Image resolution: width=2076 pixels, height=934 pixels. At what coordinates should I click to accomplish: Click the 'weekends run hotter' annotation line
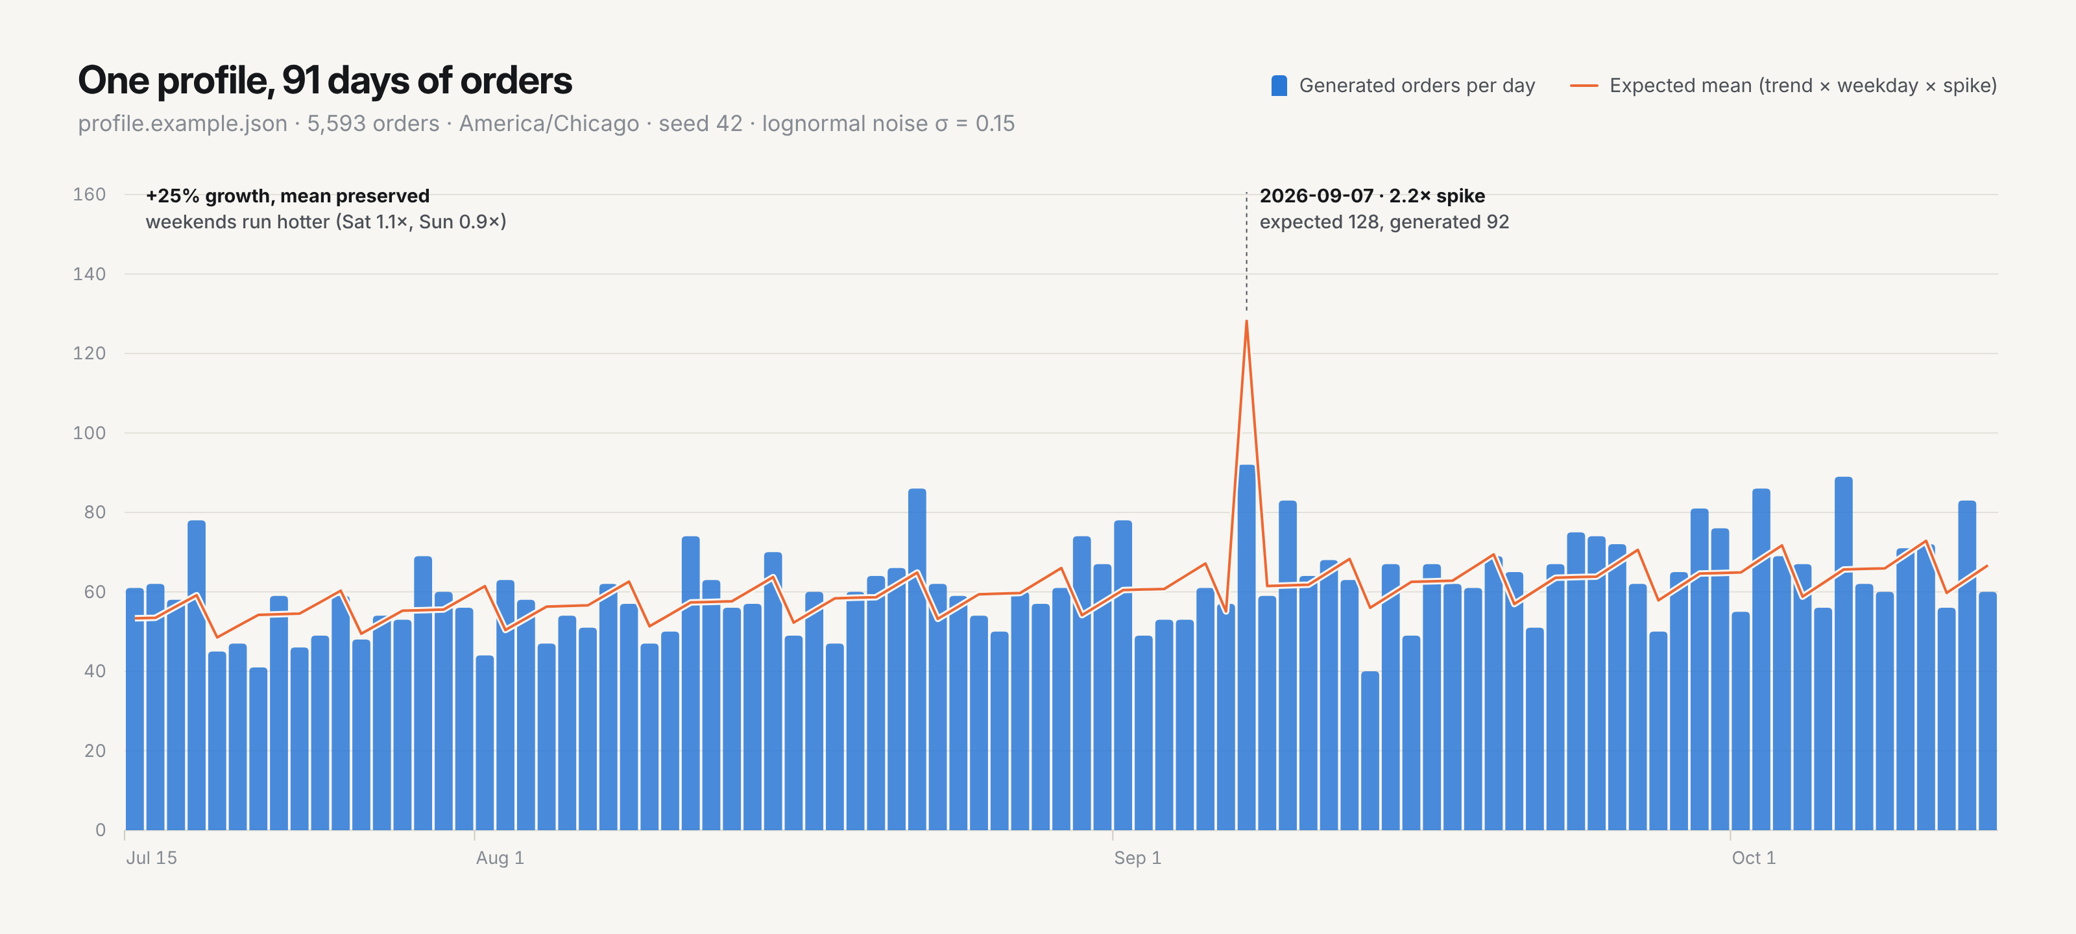coord(326,222)
